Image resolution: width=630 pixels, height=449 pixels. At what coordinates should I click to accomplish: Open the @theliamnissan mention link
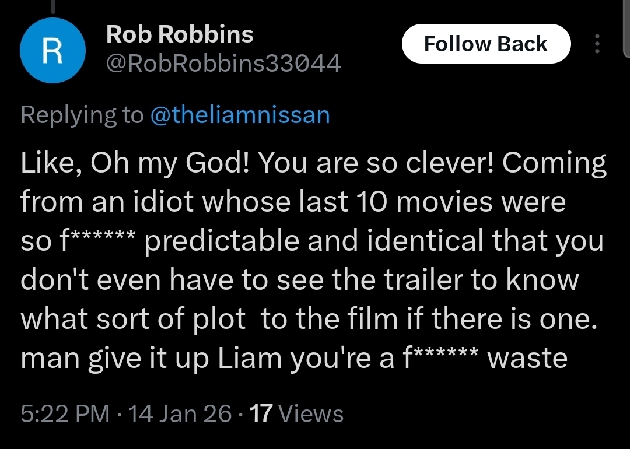point(240,115)
